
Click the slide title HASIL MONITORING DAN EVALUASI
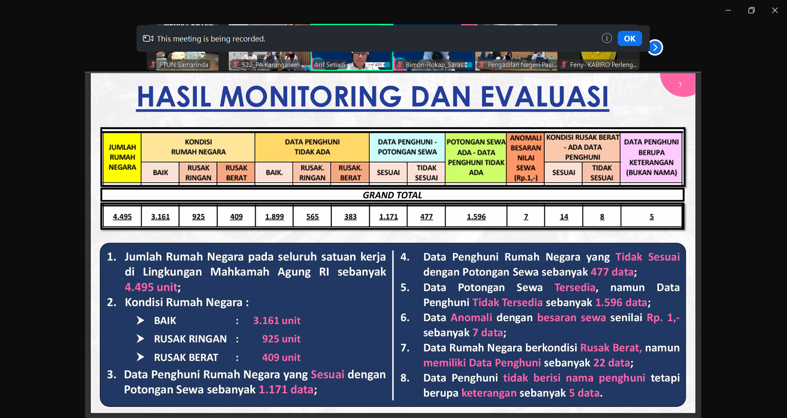(x=373, y=97)
